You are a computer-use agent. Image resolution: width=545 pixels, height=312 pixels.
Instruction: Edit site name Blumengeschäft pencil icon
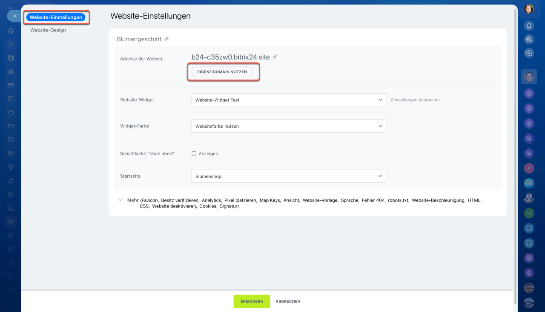[x=167, y=39]
